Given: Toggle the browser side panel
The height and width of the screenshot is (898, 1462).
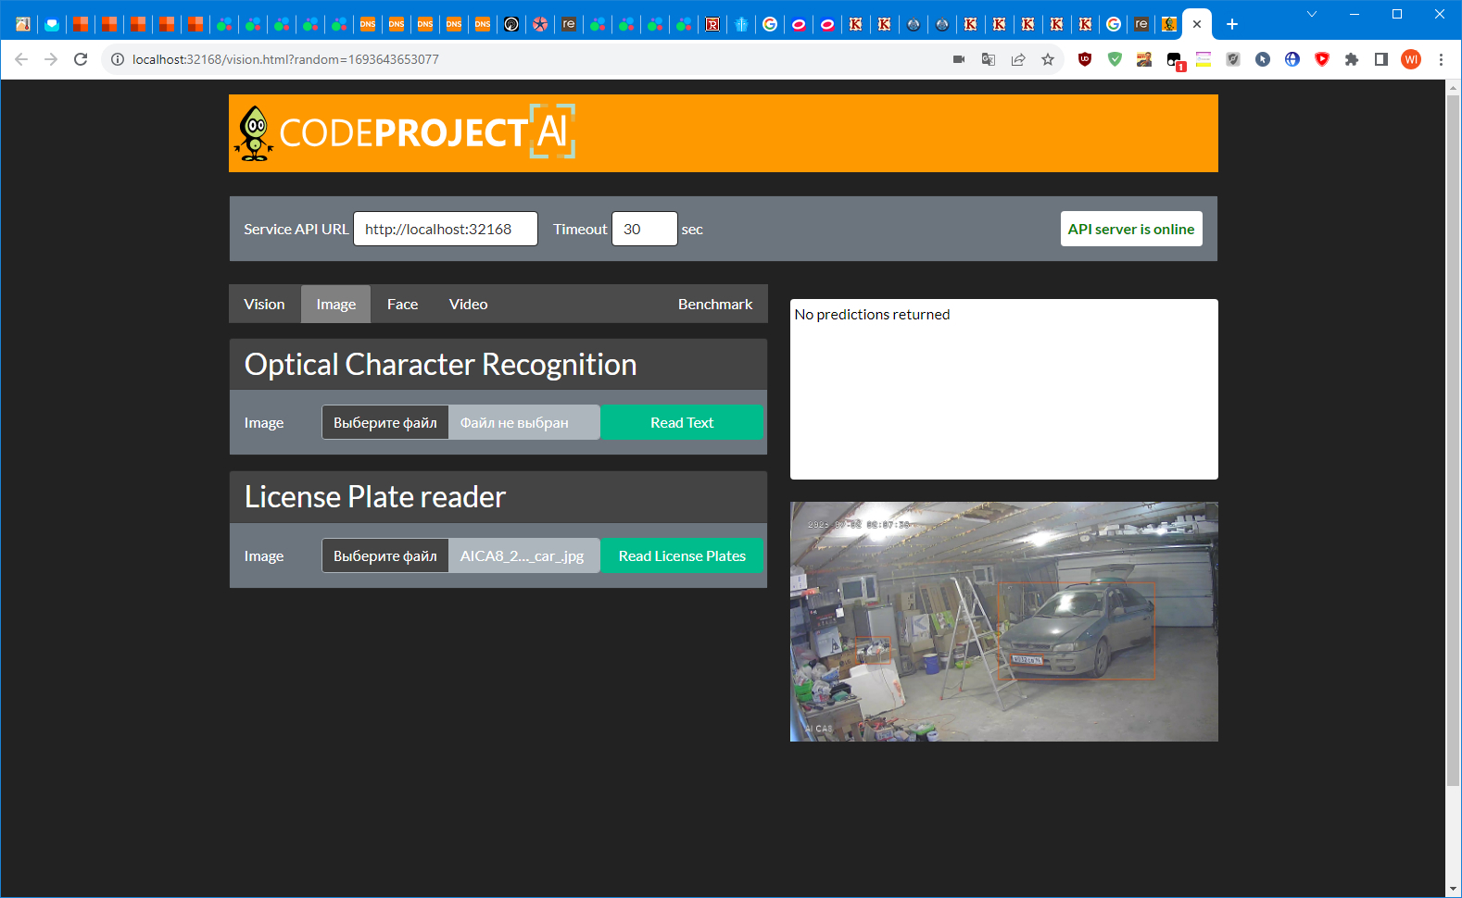Looking at the screenshot, I should click(x=1381, y=59).
